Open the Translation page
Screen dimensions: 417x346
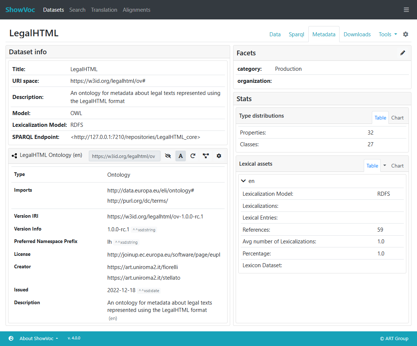(x=104, y=10)
